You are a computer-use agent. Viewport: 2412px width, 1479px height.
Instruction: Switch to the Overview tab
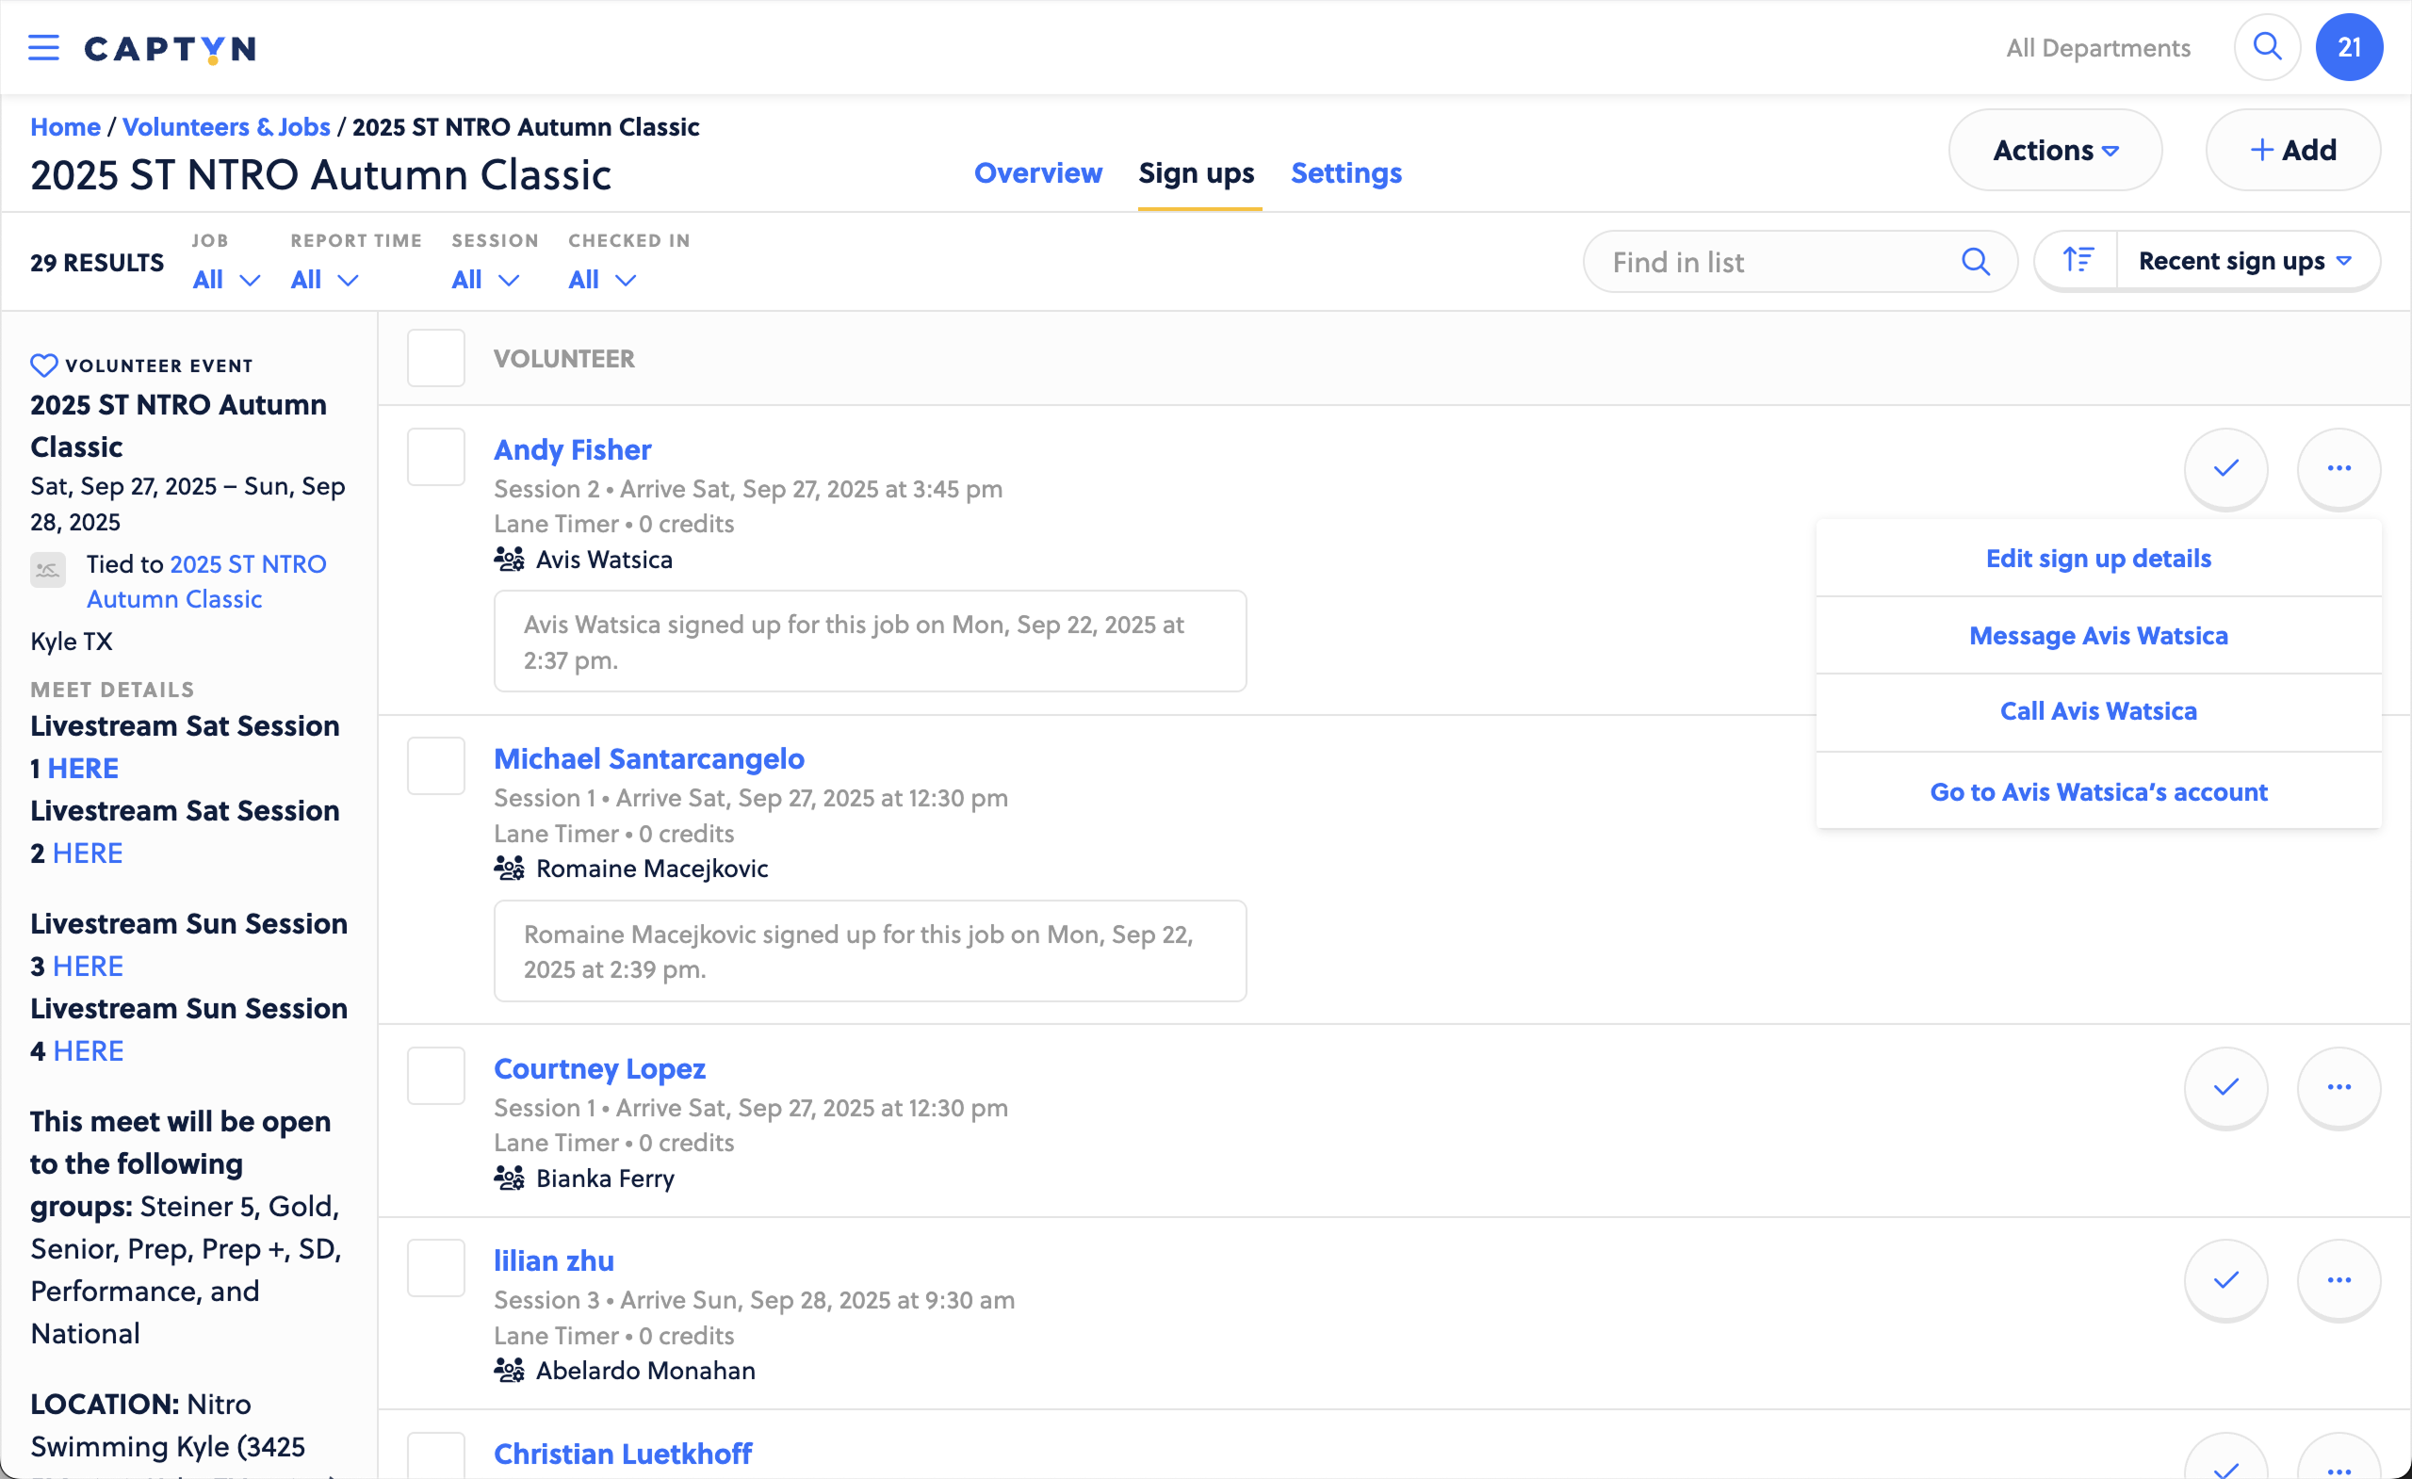point(1036,173)
